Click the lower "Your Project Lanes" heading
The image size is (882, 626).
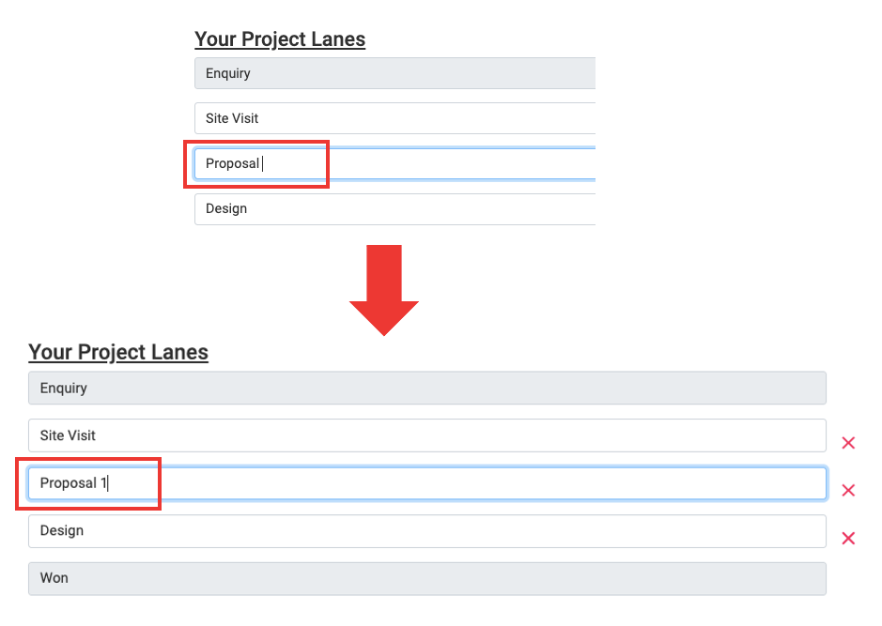pyautogui.click(x=118, y=353)
